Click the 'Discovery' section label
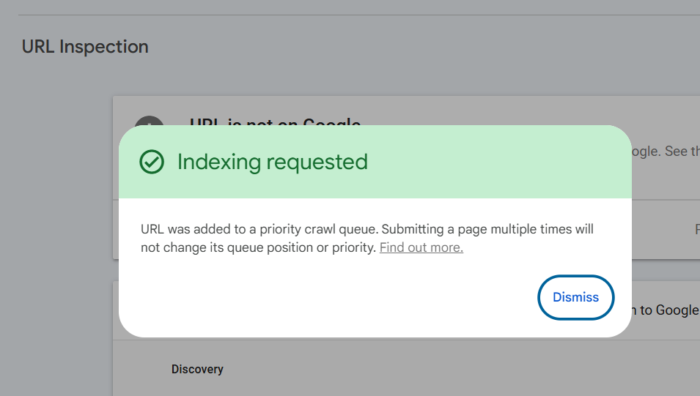 (x=197, y=369)
